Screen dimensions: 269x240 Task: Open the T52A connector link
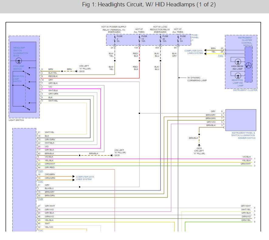pos(40,171)
